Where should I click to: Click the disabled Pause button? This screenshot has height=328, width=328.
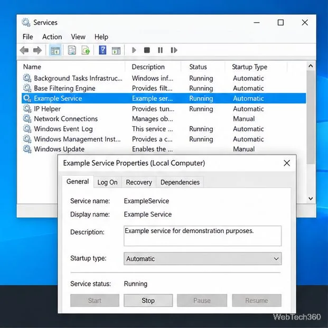click(202, 301)
